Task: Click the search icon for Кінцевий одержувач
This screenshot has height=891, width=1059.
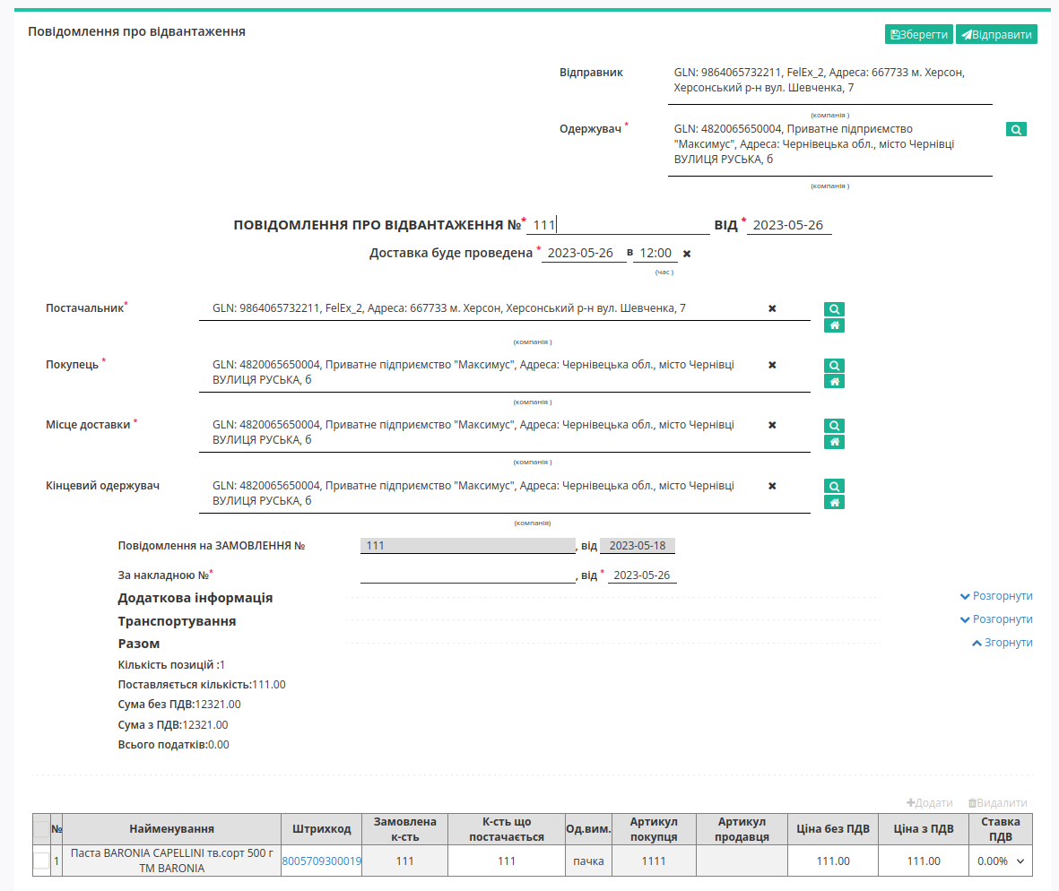Action: (834, 485)
